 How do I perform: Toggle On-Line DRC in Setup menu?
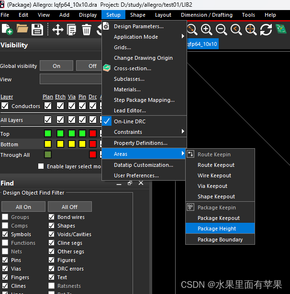[x=130, y=121]
